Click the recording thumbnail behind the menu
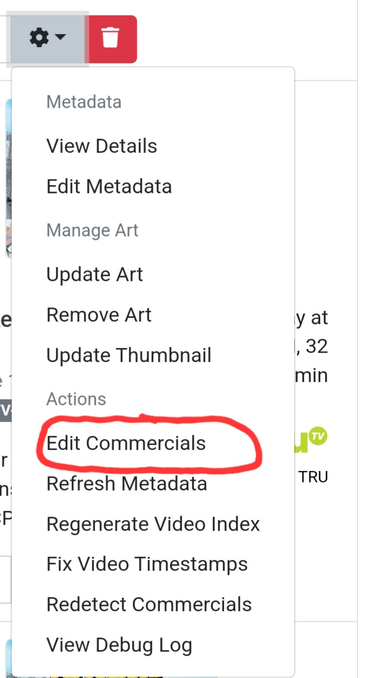Image resolution: width=378 pixels, height=678 pixels. (8, 178)
